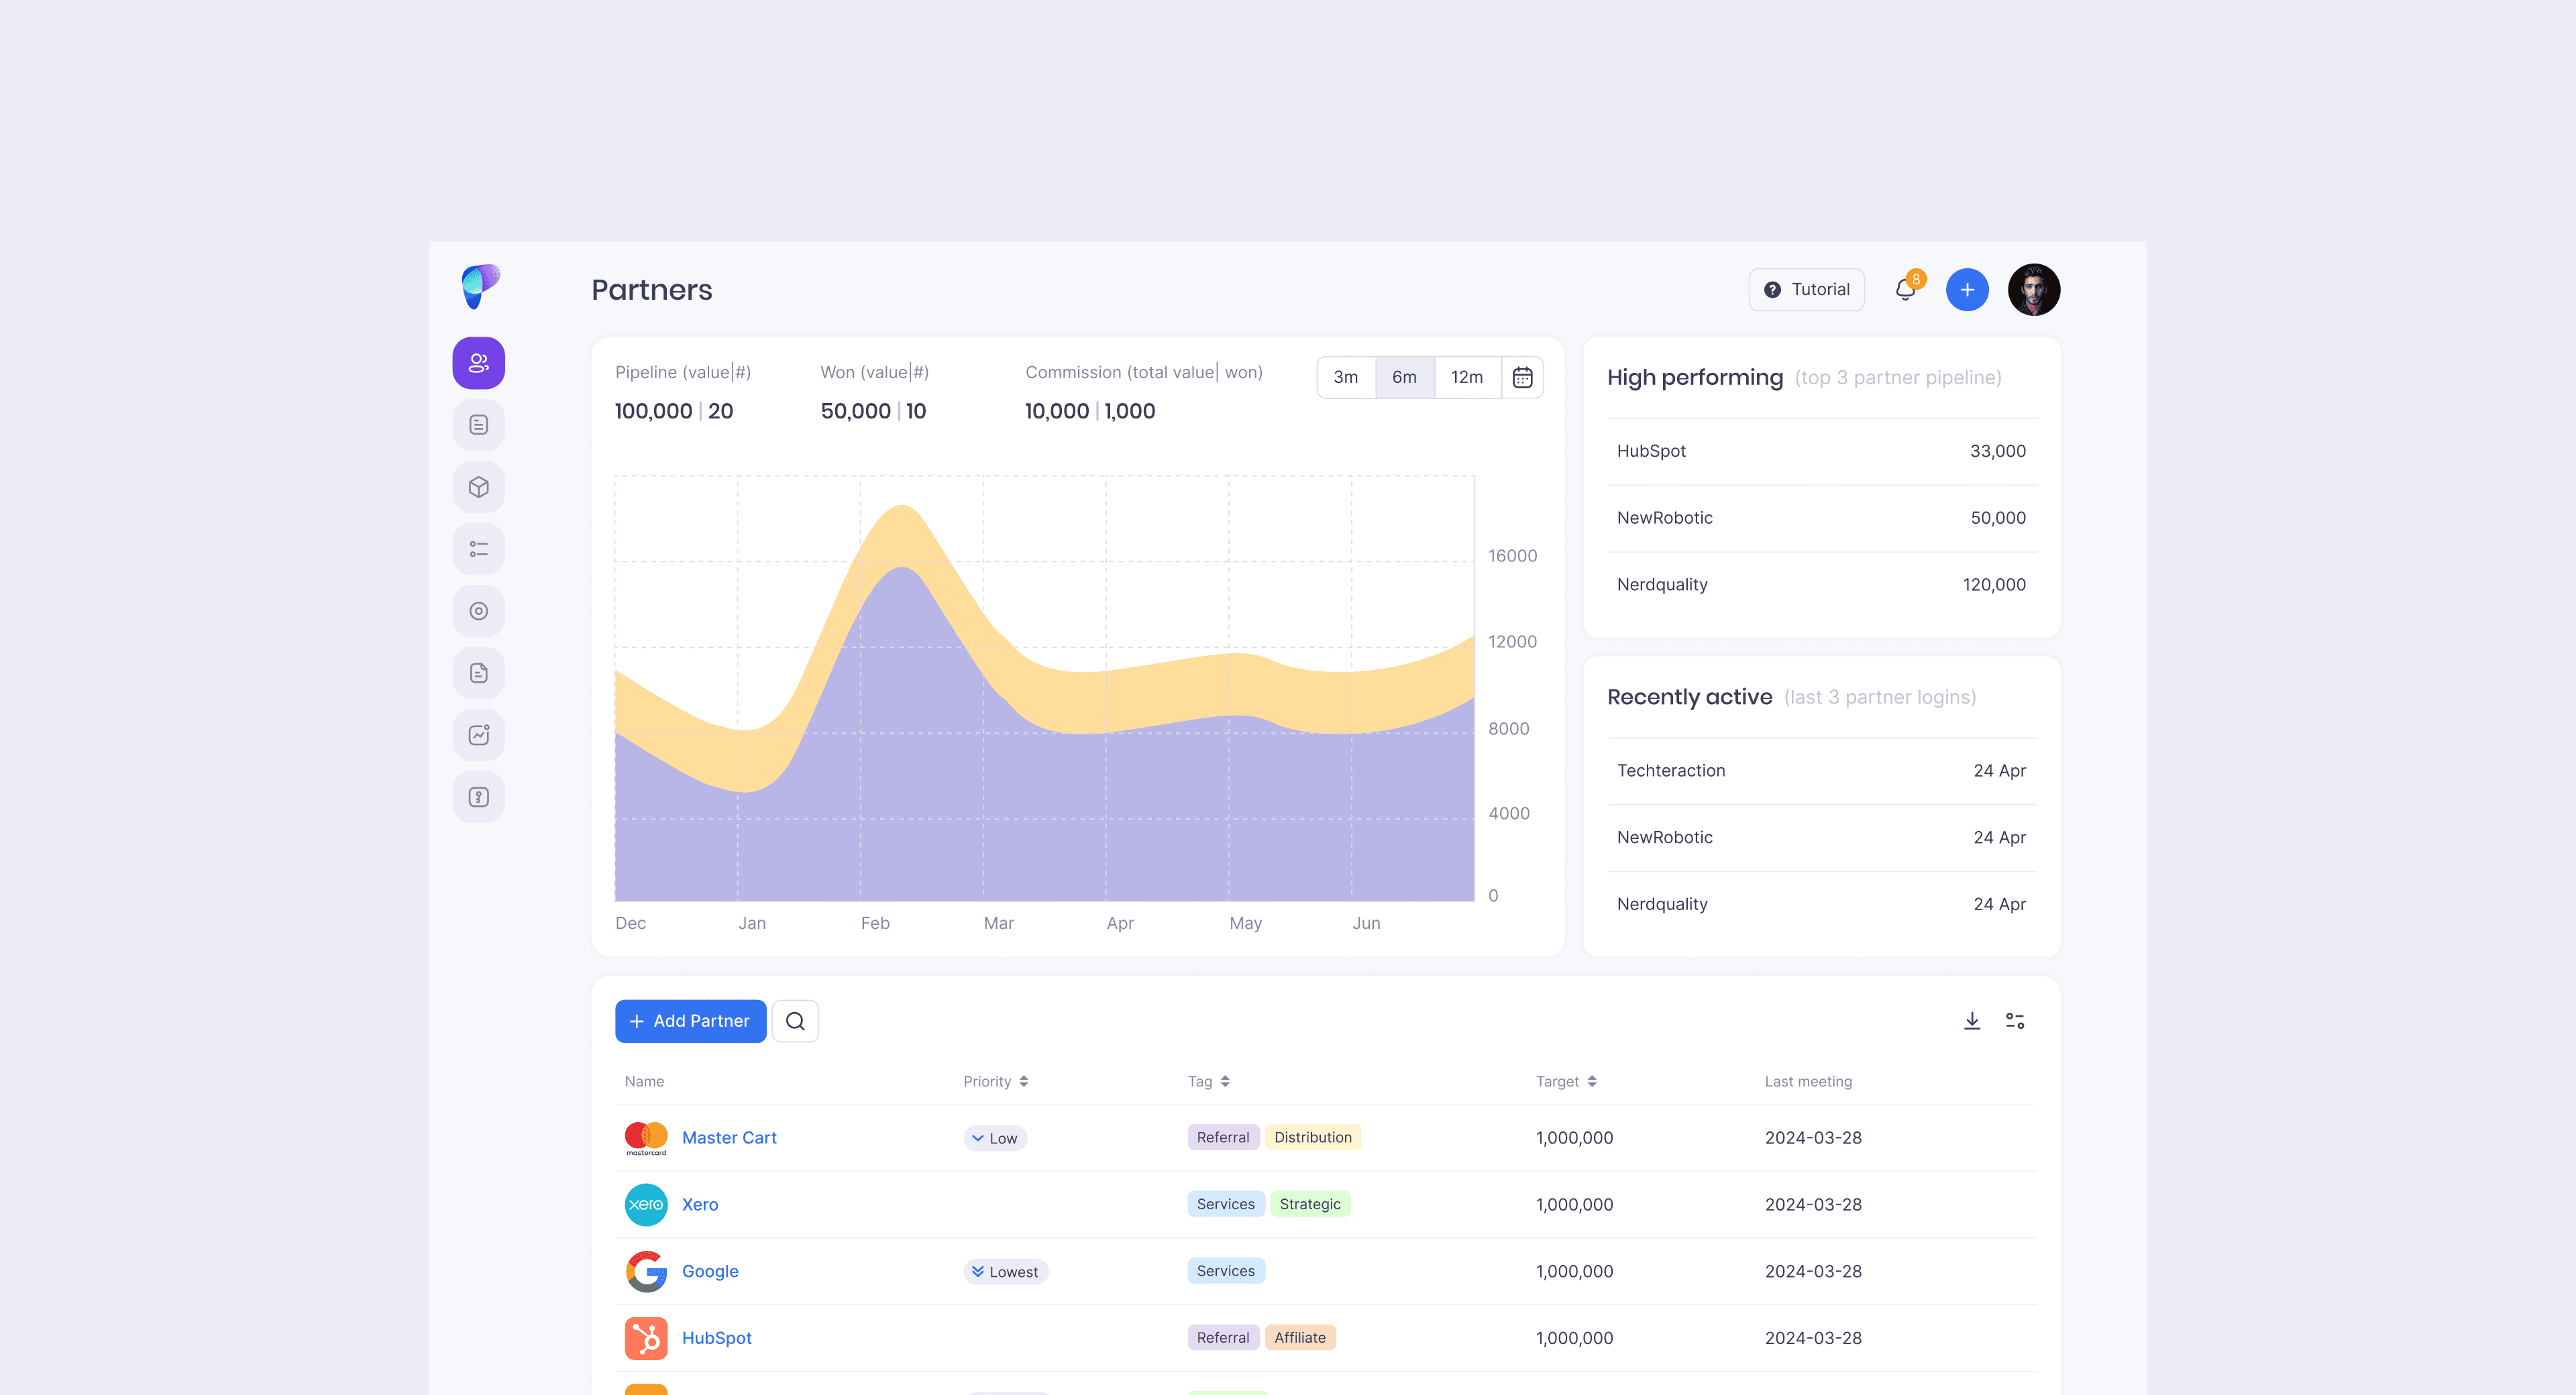Download the partner table data
This screenshot has height=1395, width=2576.
click(x=1971, y=1021)
